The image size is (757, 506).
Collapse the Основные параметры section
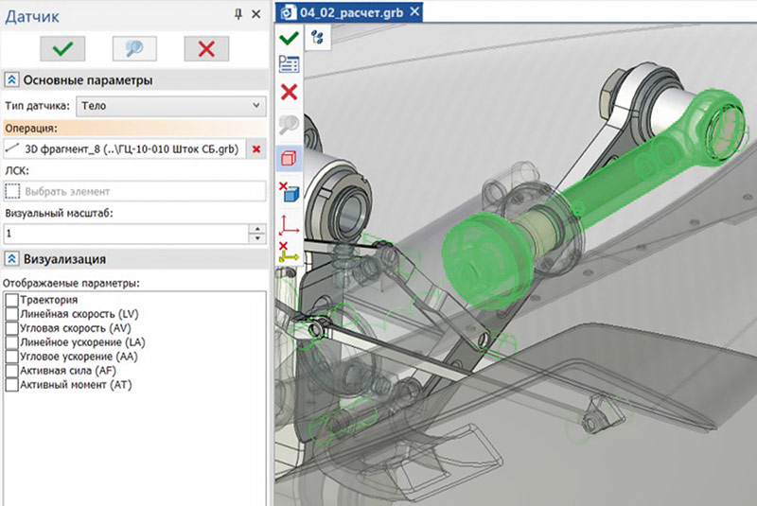coord(11,80)
